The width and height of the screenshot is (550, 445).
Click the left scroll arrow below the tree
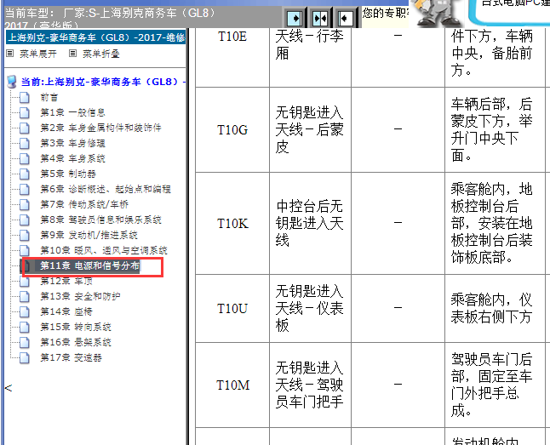[x=9, y=388]
